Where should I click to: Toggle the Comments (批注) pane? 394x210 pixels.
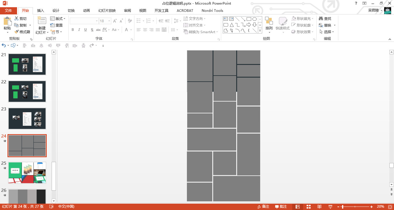281,207
